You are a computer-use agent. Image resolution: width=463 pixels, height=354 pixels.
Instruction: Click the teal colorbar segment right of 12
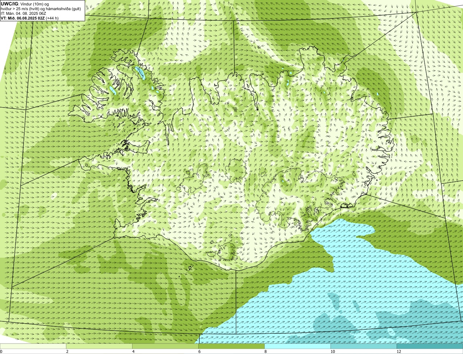pos(430,346)
